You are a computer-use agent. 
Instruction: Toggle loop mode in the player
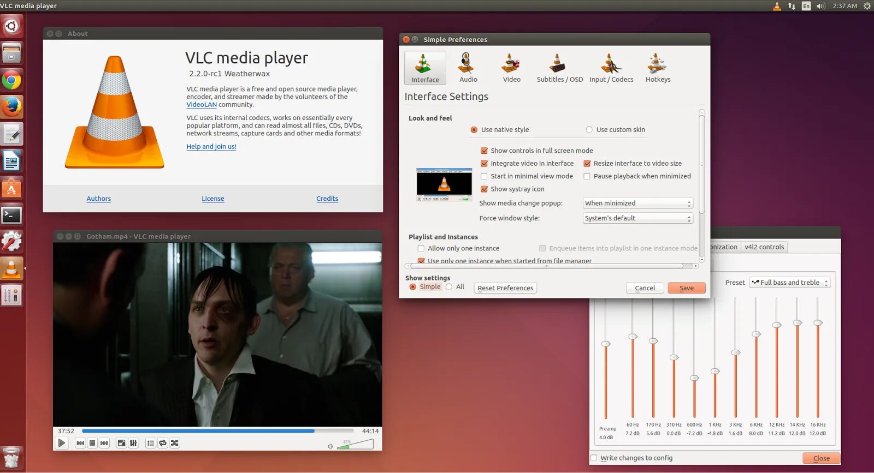point(163,443)
